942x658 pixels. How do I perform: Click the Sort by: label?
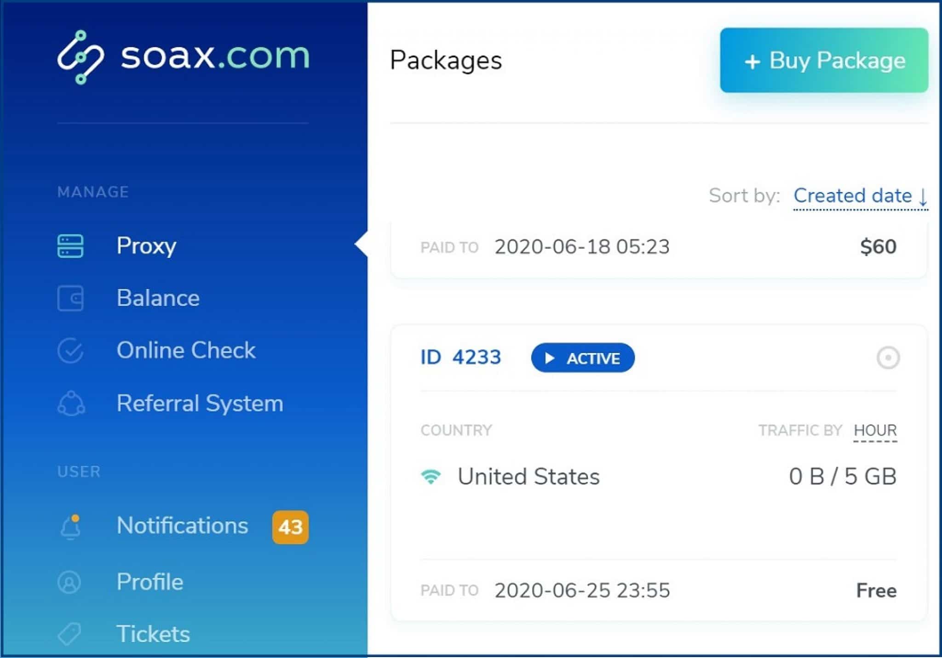[x=744, y=196]
